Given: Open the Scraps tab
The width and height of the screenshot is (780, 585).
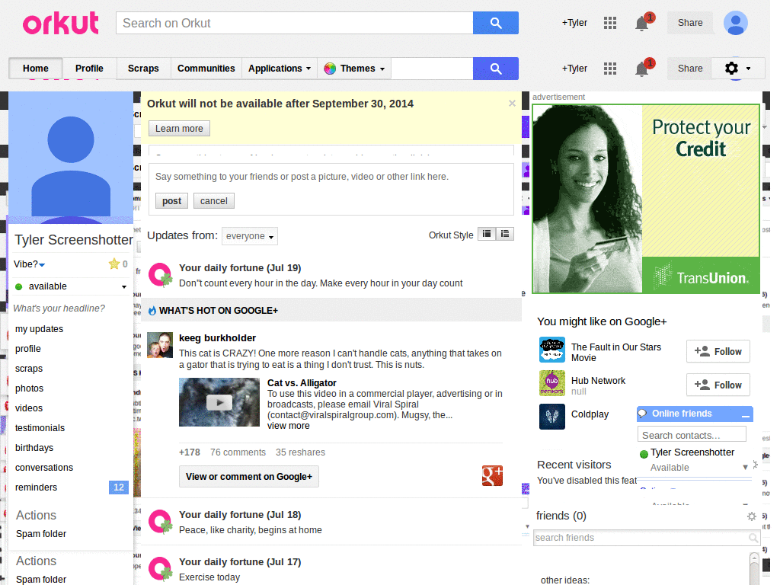Looking at the screenshot, I should pyautogui.click(x=143, y=69).
